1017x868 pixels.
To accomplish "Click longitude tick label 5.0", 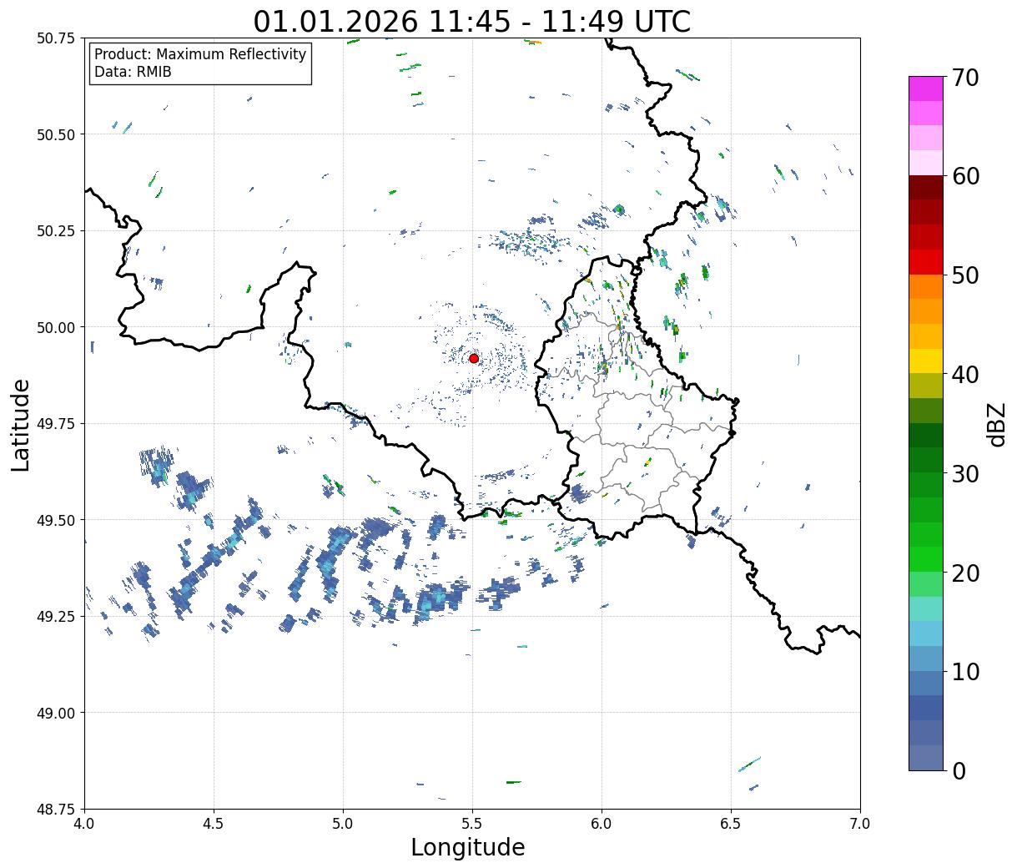I will [343, 824].
